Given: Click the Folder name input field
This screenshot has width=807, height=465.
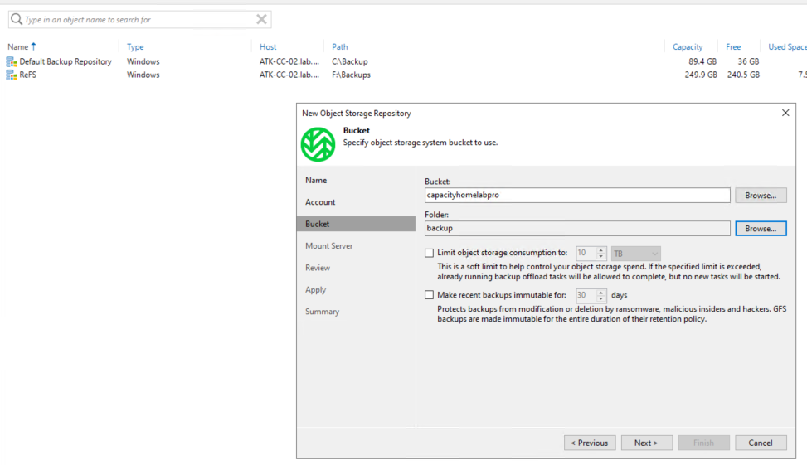Looking at the screenshot, I should point(577,229).
